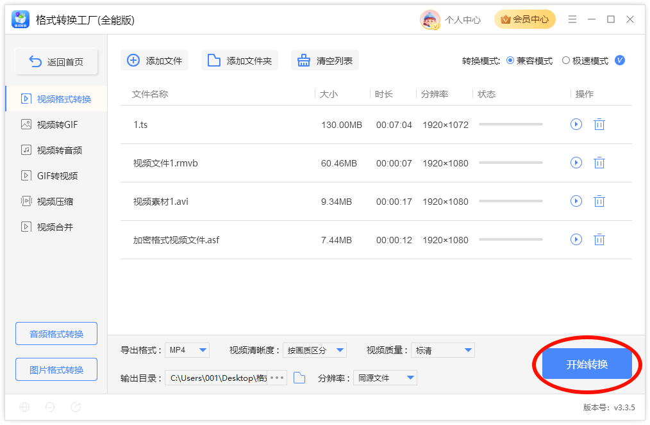Click the blue VIP badge near 极速模式
The image size is (650, 425).
[619, 60]
